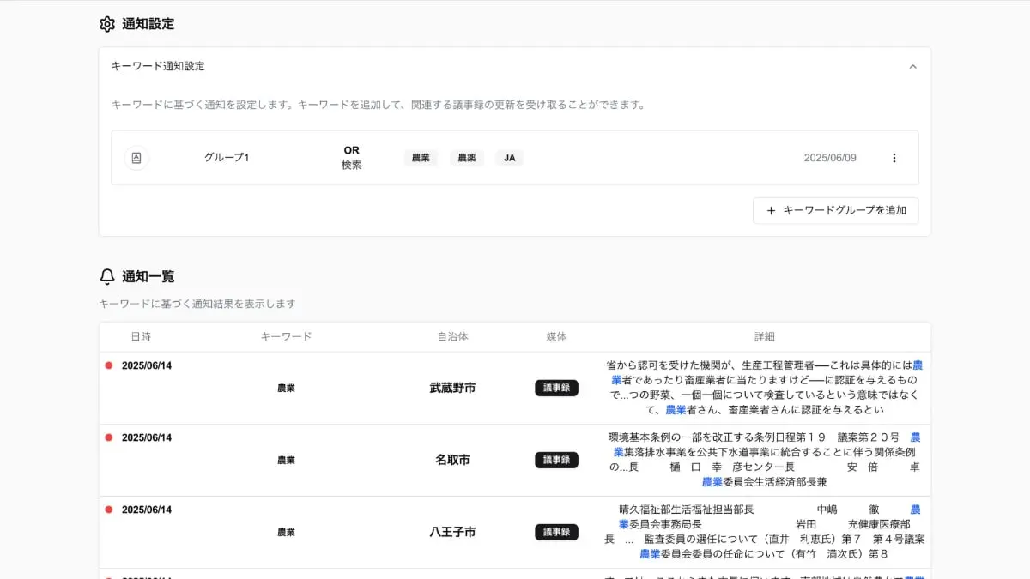Click the document icon for グループ1
Viewport: 1030px width, 579px height.
pos(136,158)
